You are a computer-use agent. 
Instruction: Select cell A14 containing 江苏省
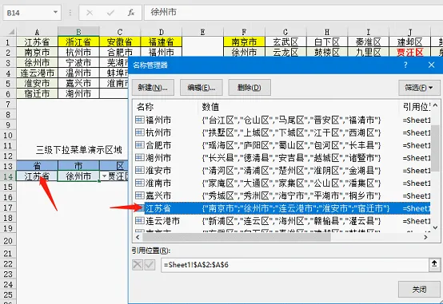point(37,176)
